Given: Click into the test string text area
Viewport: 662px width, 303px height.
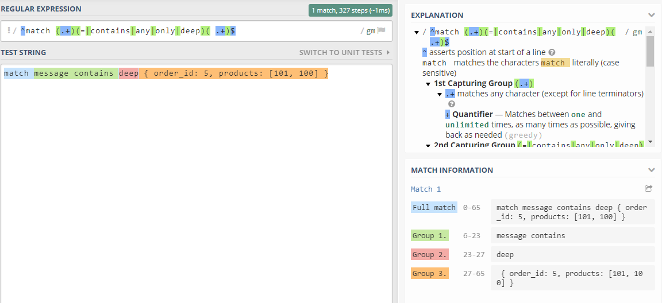Looking at the screenshot, I should click(x=197, y=183).
